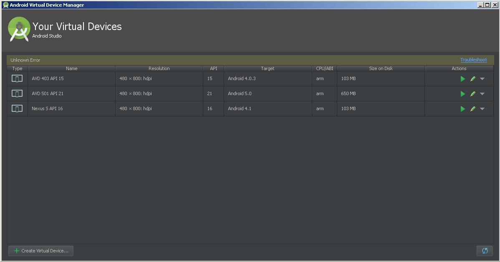The height and width of the screenshot is (262, 500).
Task: Open the Troubleshoot link
Action: (474, 60)
